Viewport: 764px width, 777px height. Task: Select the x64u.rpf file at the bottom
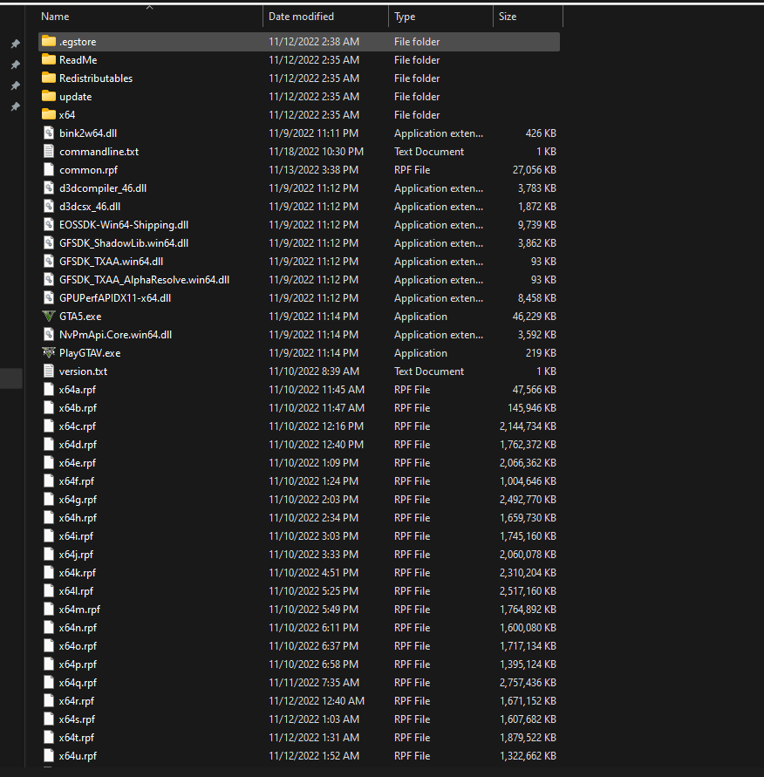(x=78, y=755)
